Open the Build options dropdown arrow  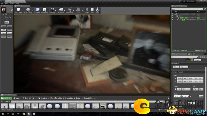[x=82, y=11]
